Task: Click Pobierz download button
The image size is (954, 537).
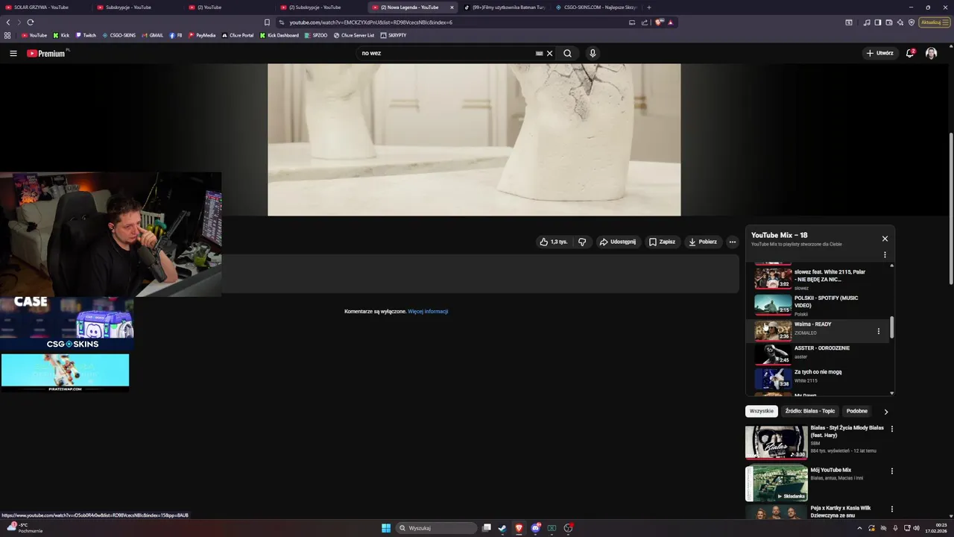Action: pos(703,242)
